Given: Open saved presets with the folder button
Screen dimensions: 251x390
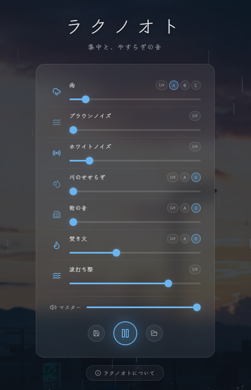Looking at the screenshot, I should click(154, 333).
